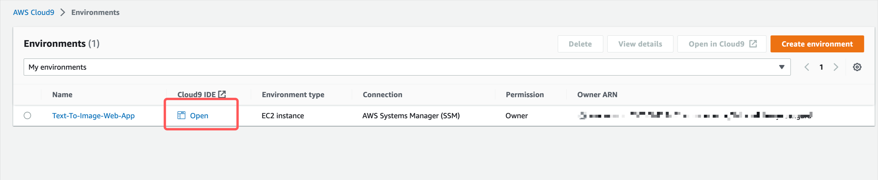Click the Create environment button
The width and height of the screenshot is (878, 180).
(817, 44)
